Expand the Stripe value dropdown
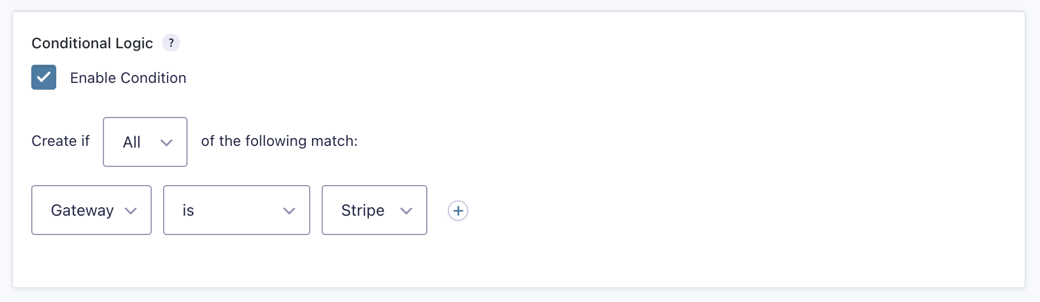This screenshot has width=1040, height=302. [374, 210]
